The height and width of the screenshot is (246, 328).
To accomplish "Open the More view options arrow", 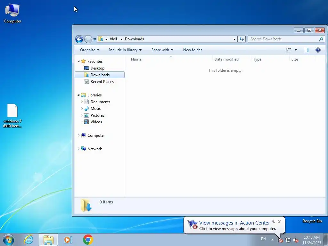I will click(x=296, y=50).
